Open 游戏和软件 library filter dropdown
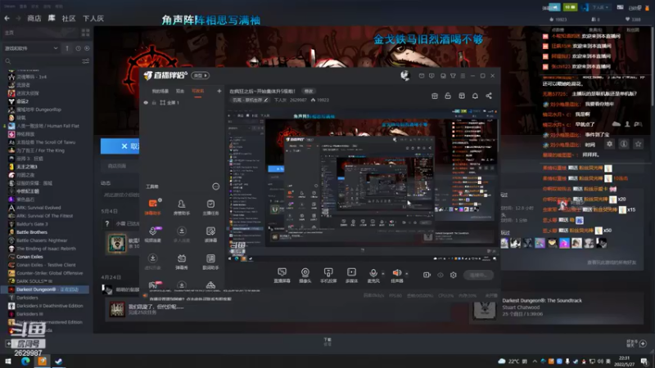 pos(31,48)
